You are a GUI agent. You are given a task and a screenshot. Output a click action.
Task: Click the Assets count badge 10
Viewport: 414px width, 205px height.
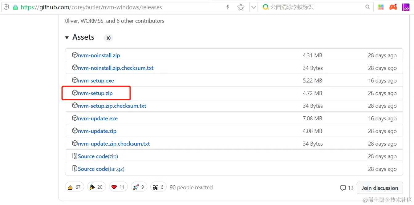click(x=108, y=38)
